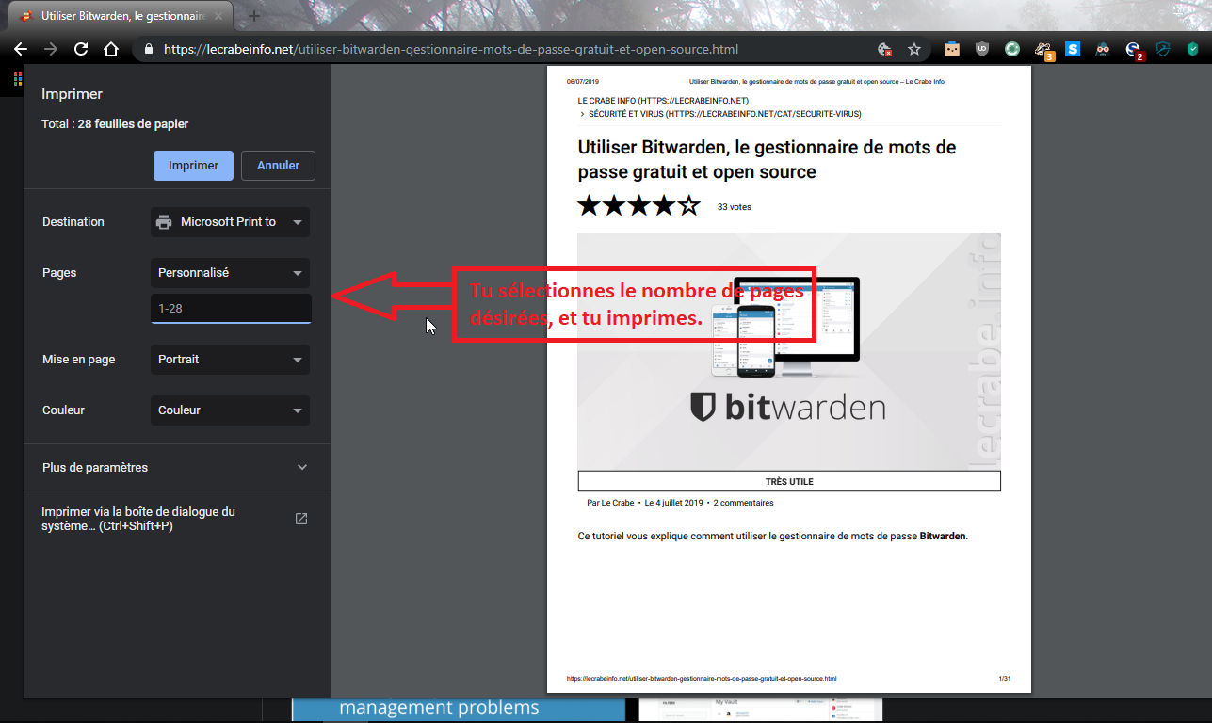The width and height of the screenshot is (1212, 723).
Task: Click the Annuler button
Action: (278, 165)
